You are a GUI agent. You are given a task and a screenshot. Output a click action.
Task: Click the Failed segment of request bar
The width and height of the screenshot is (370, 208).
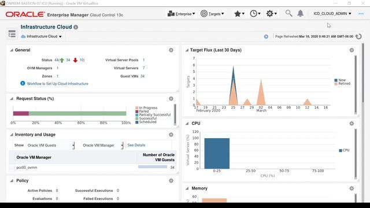pyautogui.click(x=21, y=113)
